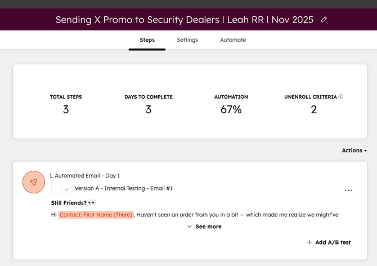Switch to the Settings tab
Screen dimensions: 377x266
(187, 40)
